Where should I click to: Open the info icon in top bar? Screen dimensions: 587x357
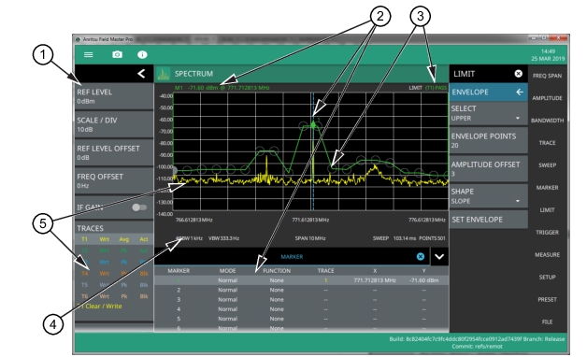[142, 54]
